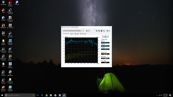Start the benchmark with Start button
Screen dimensions: 173x97
point(105,37)
